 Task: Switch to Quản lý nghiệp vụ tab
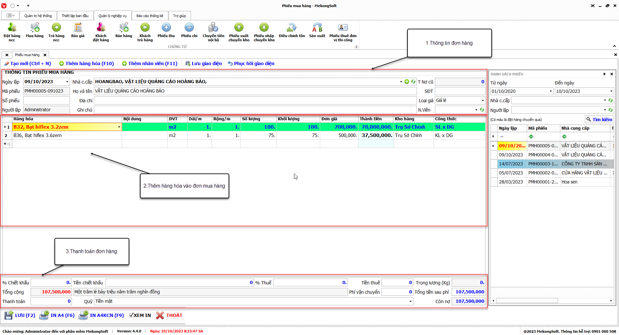point(113,16)
